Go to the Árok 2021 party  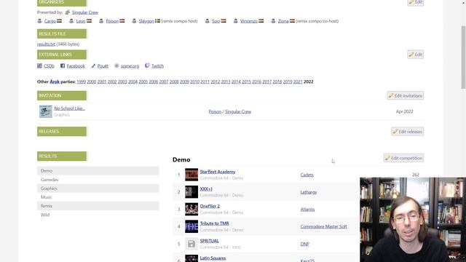[x=298, y=82]
